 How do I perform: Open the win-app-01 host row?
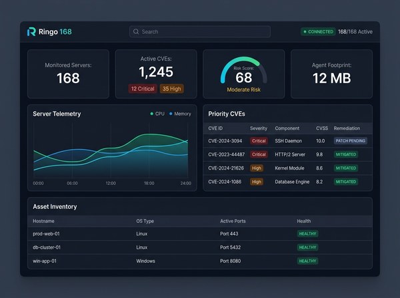coord(200,261)
